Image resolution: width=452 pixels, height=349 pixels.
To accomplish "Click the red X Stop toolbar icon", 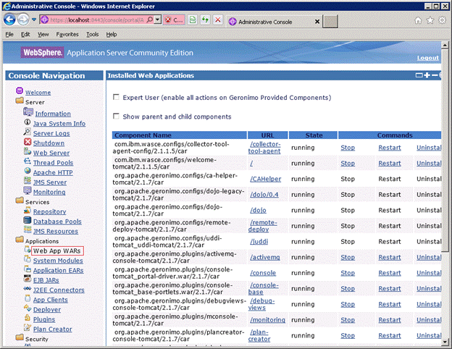I will tap(218, 20).
